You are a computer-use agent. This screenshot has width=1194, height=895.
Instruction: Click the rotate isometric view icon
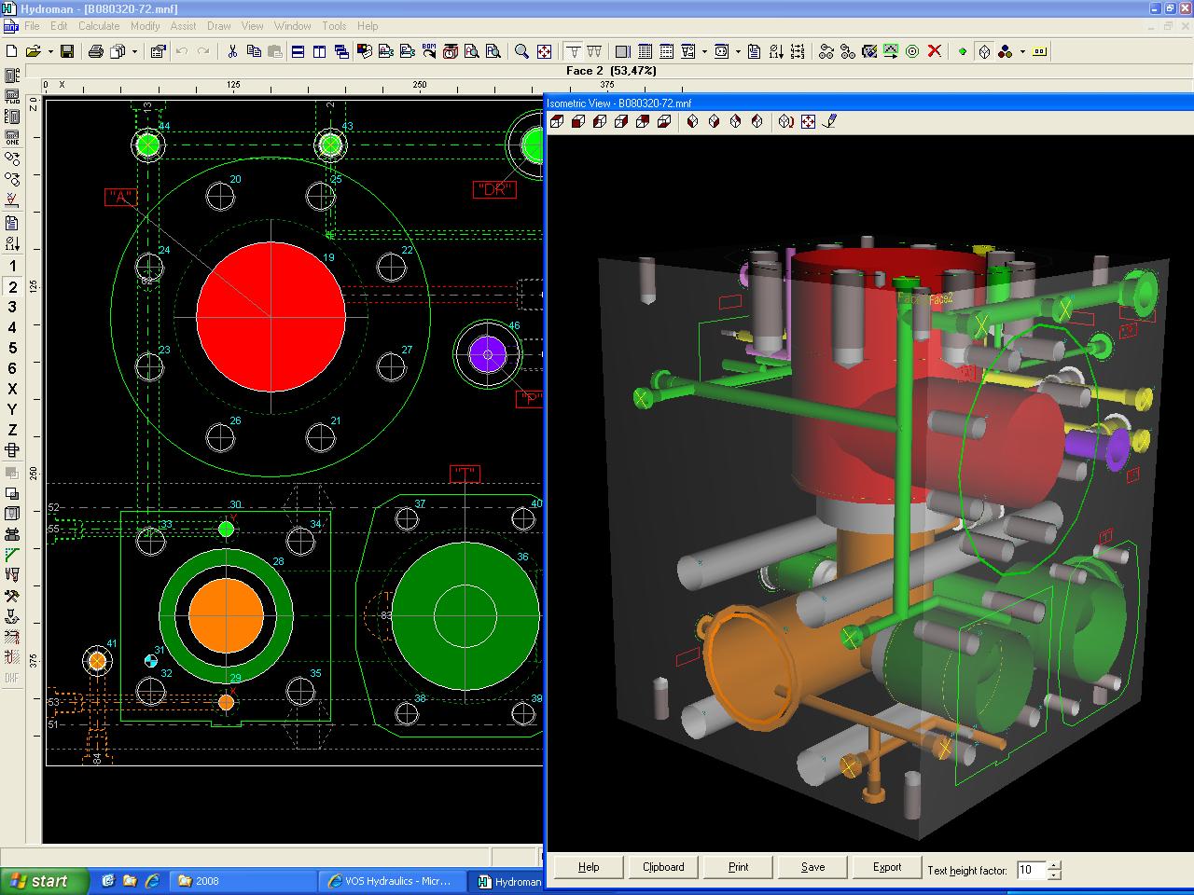coord(785,121)
